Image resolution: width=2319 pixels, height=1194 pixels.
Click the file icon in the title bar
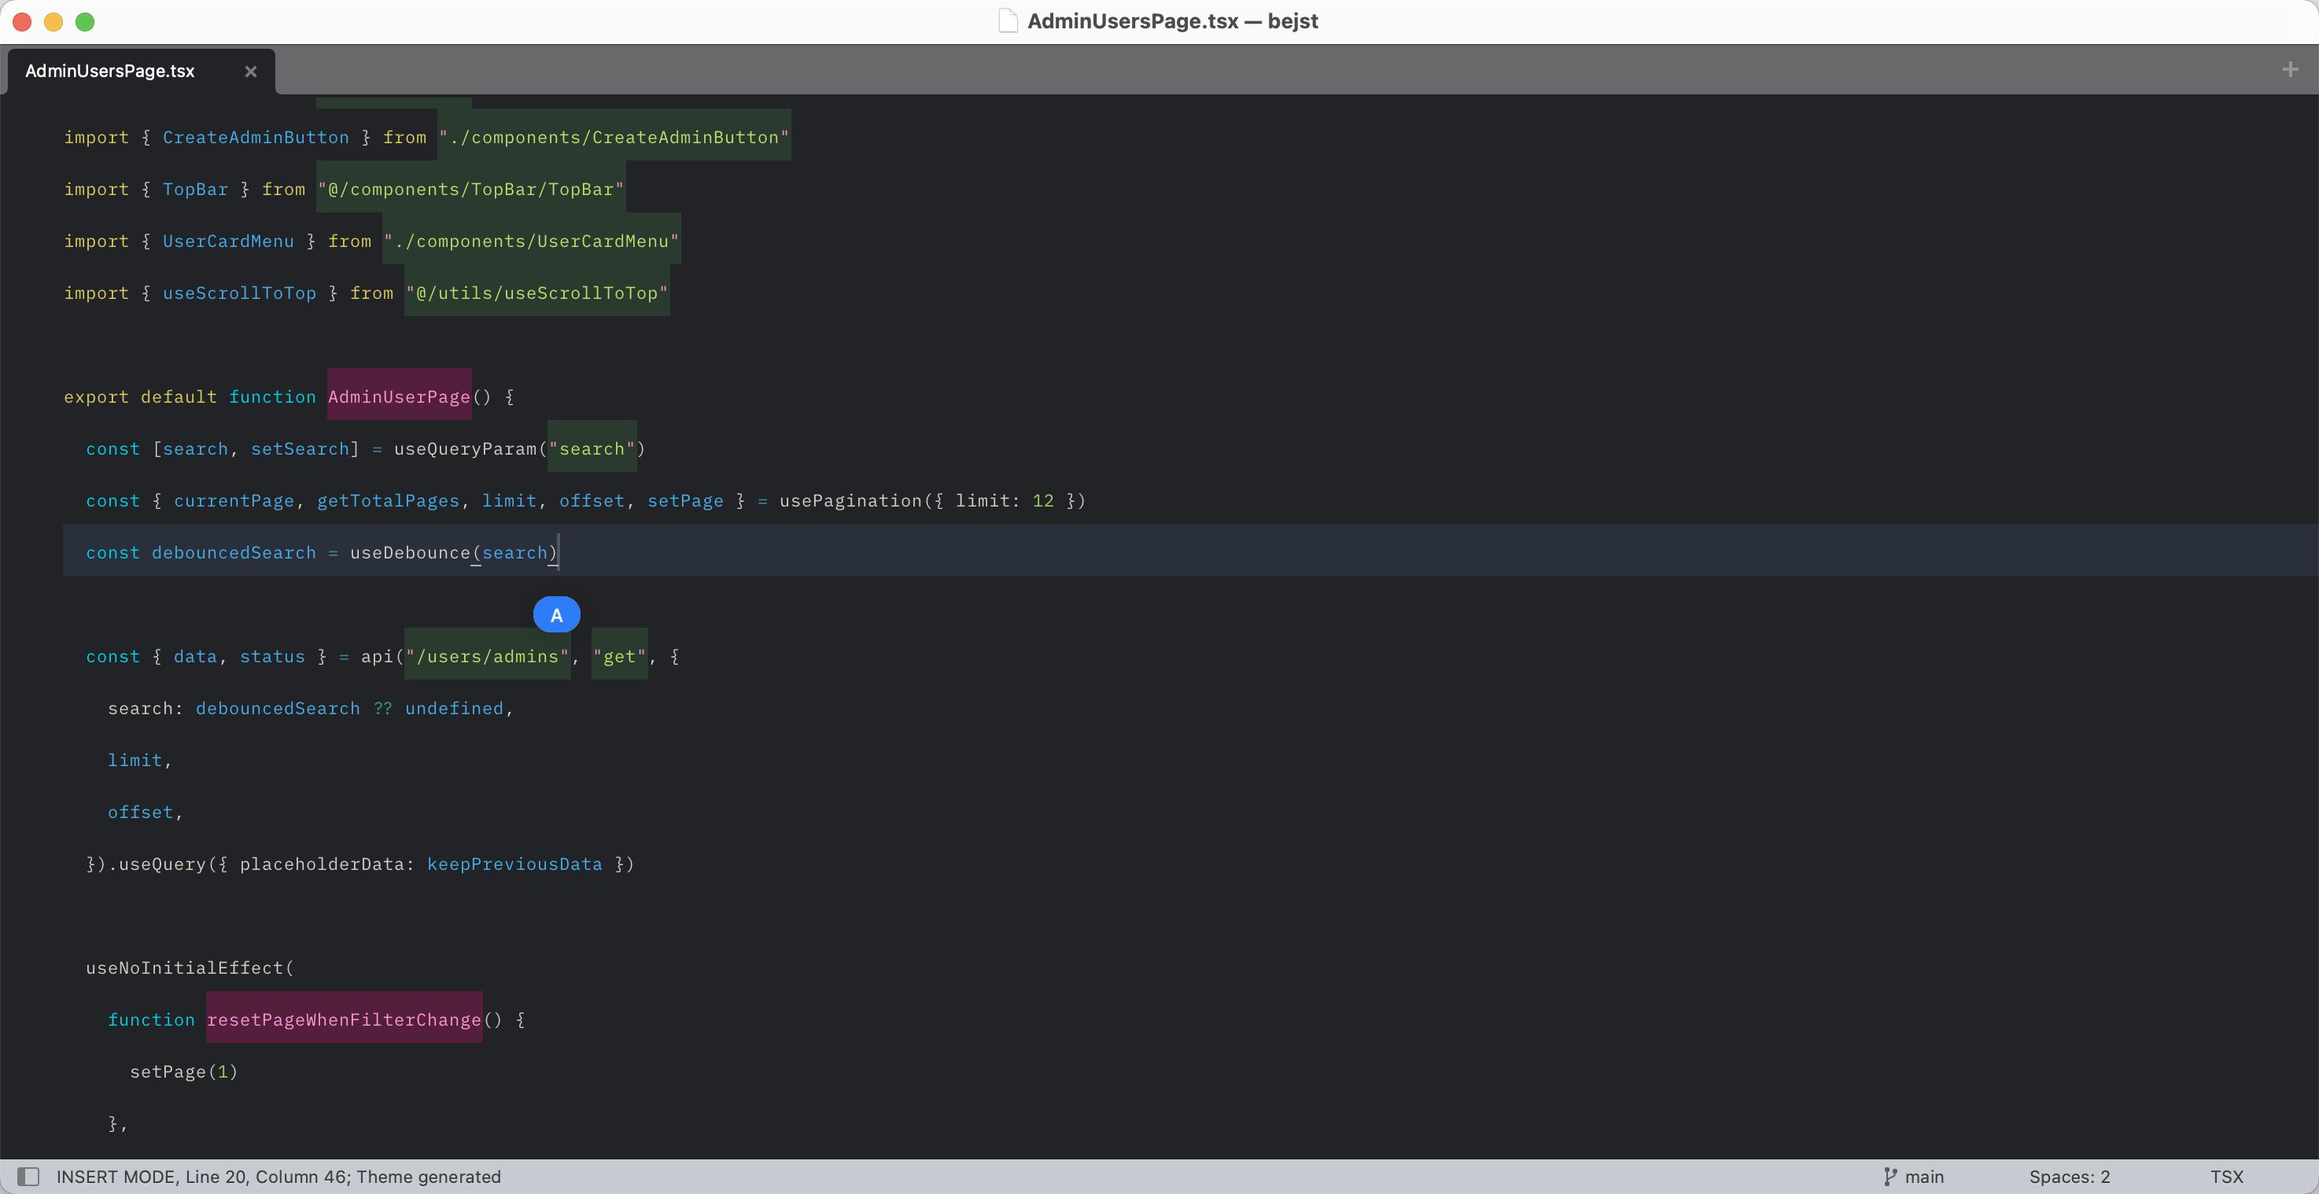click(1008, 20)
